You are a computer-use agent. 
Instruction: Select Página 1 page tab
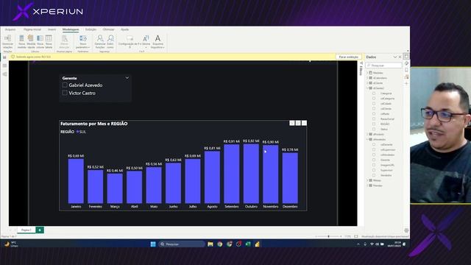(26, 230)
